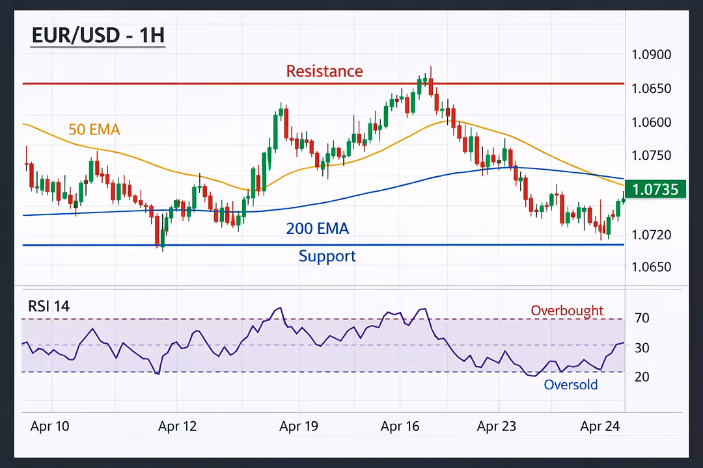This screenshot has height=468, width=703.
Task: Select Apr 12 on the time axis
Action: click(177, 426)
